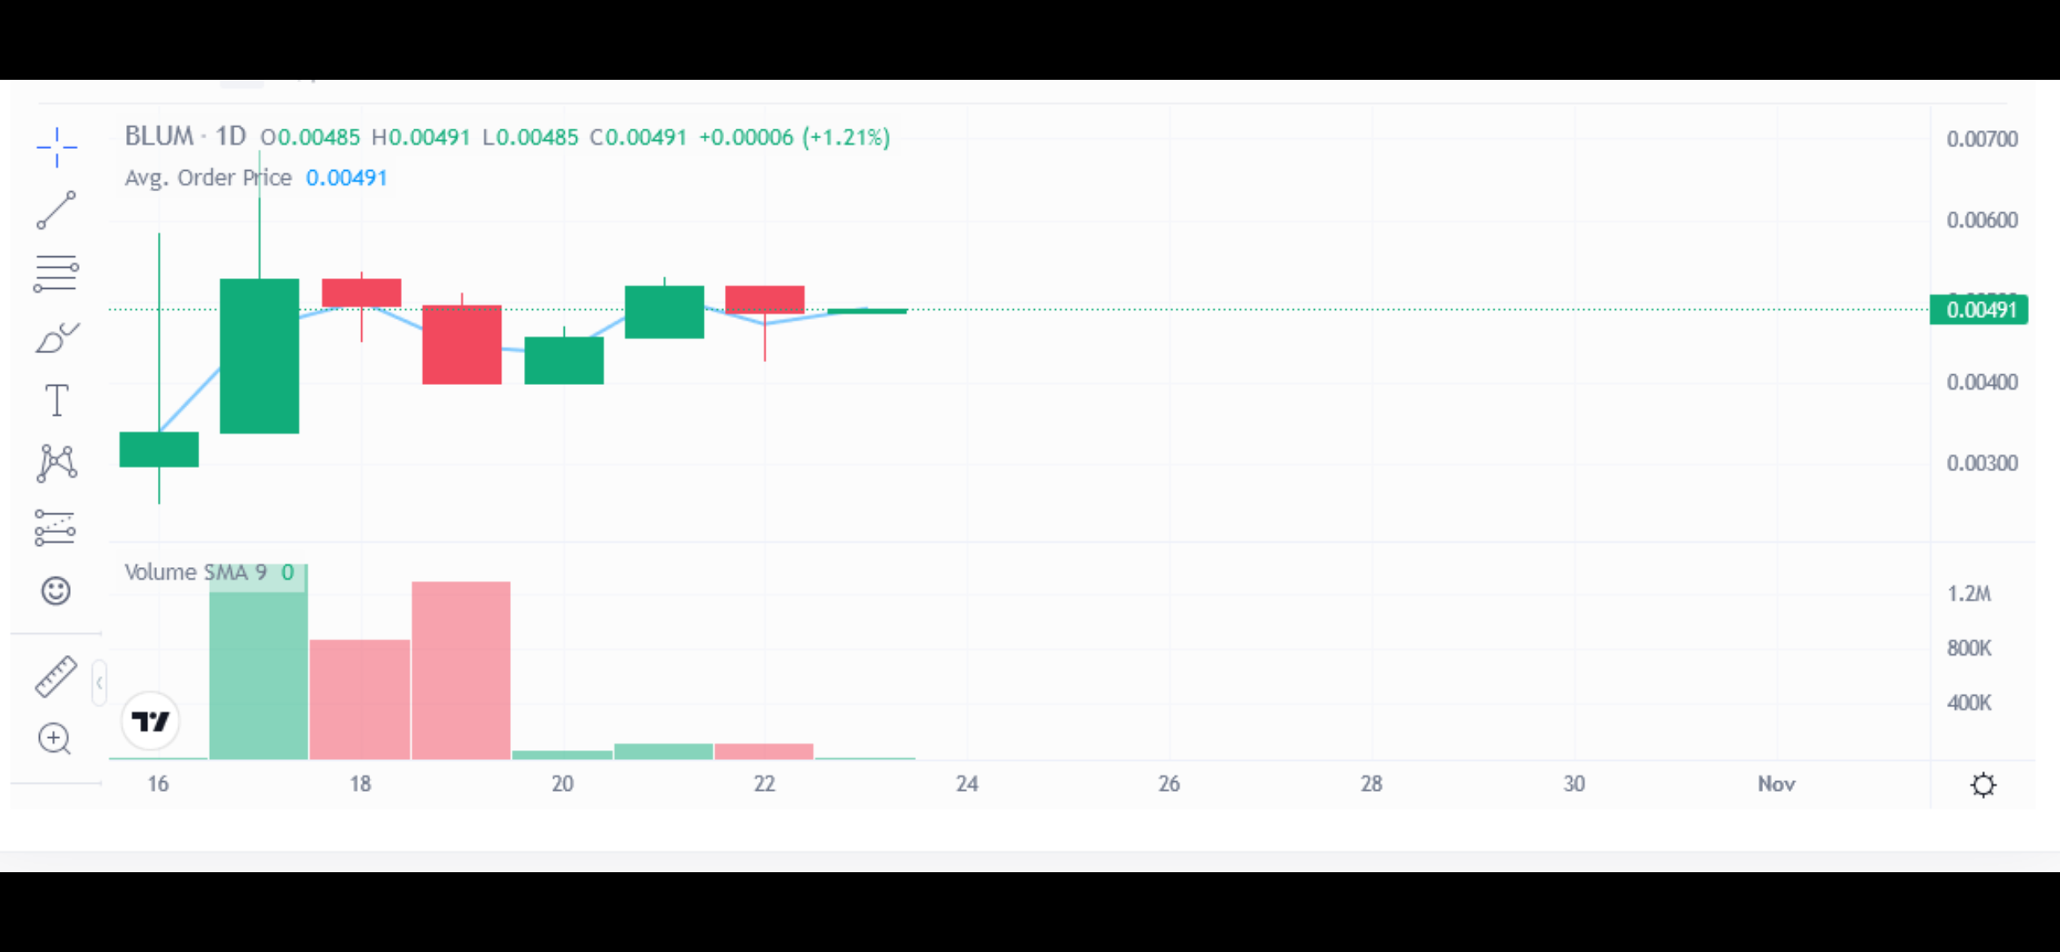
Task: Select the text annotation tool
Action: (55, 400)
